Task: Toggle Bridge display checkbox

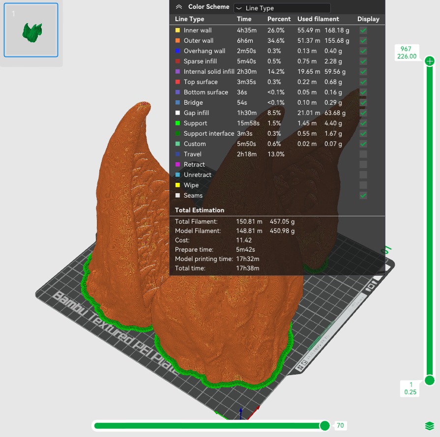Action: (363, 102)
